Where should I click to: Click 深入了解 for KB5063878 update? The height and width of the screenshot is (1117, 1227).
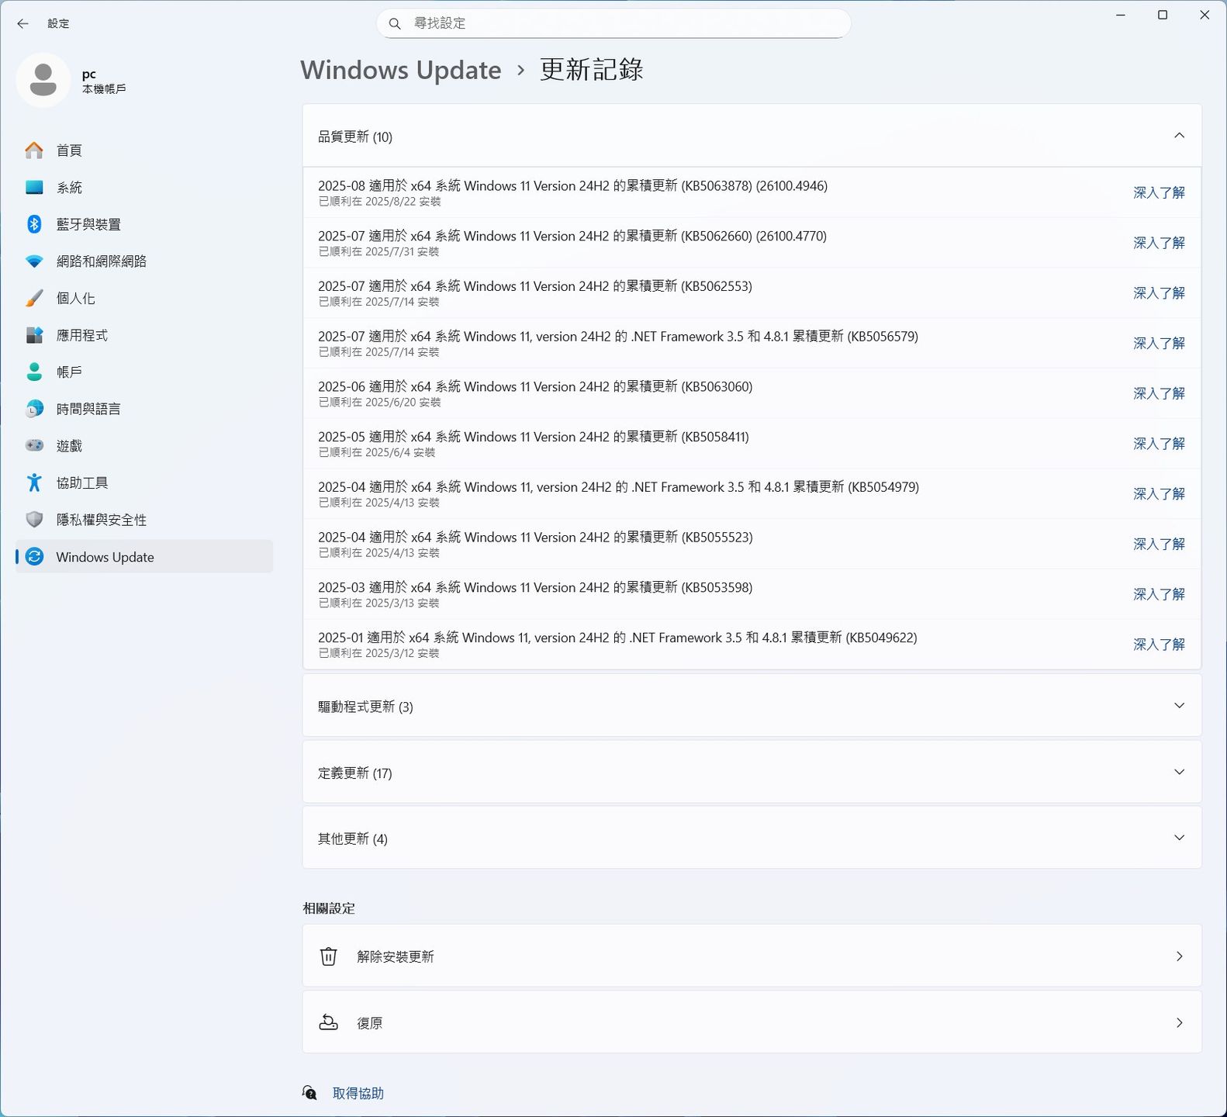(x=1159, y=192)
